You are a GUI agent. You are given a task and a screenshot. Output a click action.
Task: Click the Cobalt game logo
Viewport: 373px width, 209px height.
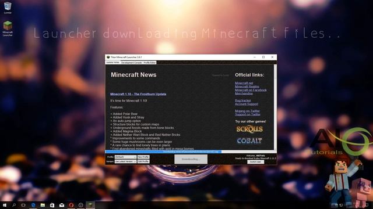[x=249, y=140]
